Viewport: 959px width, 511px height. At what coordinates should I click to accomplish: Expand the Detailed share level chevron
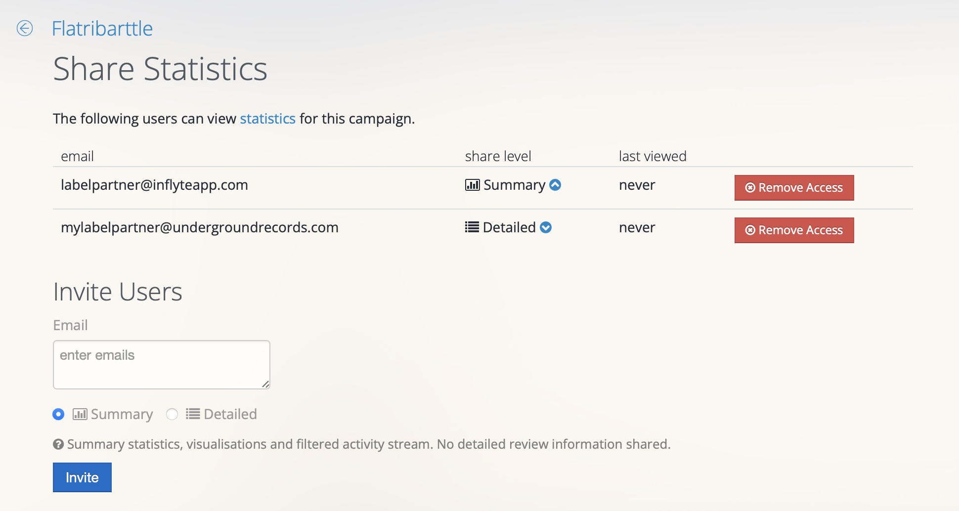546,227
